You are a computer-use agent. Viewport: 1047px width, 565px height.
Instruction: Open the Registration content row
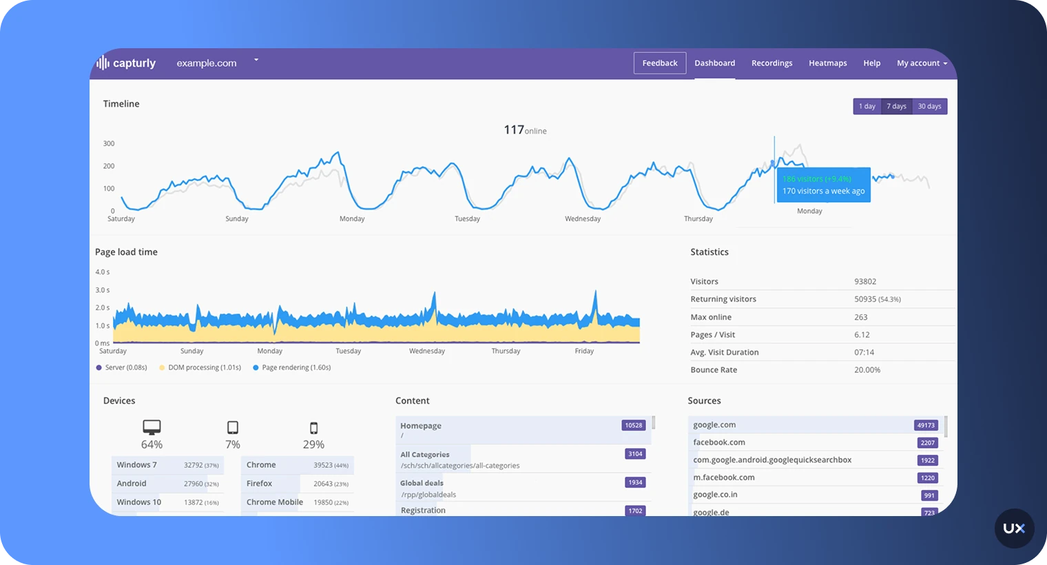523,511
